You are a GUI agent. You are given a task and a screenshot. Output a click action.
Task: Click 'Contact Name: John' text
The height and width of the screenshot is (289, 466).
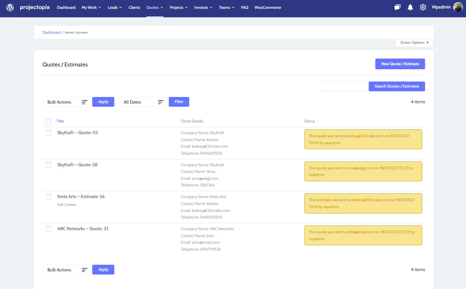[197, 236]
